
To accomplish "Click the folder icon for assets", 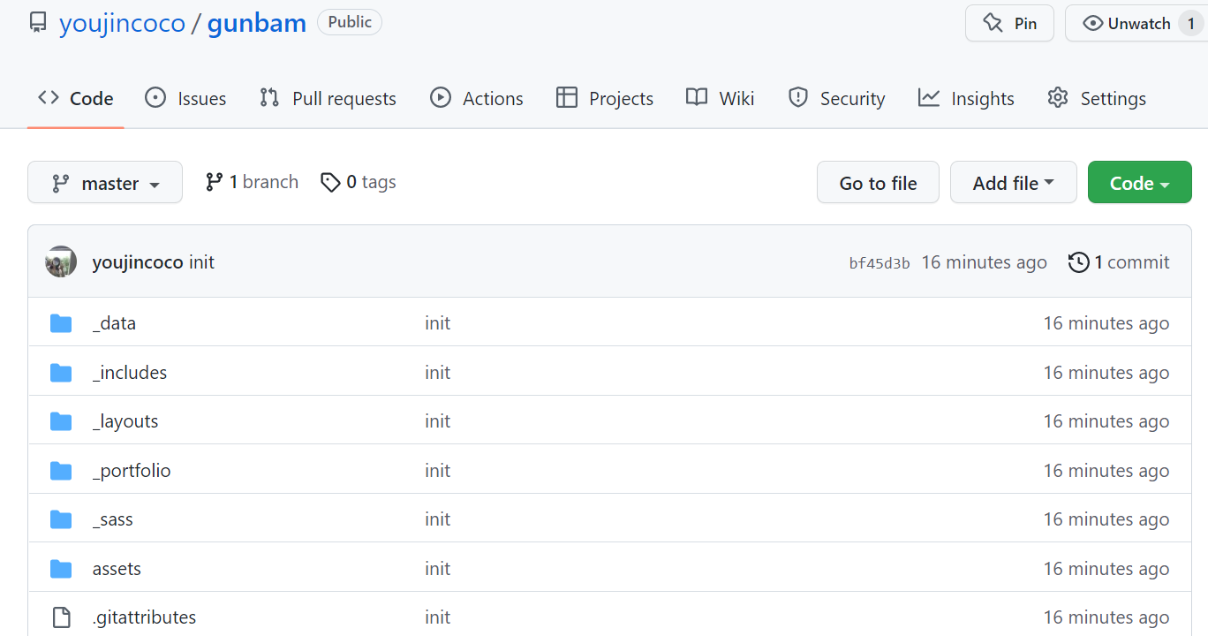I will (x=61, y=569).
